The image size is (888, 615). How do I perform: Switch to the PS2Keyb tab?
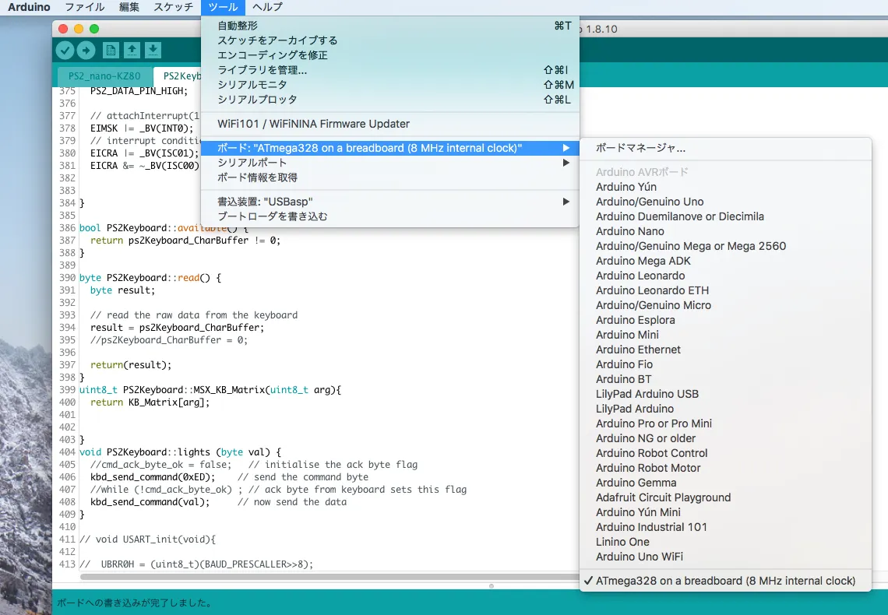click(179, 76)
